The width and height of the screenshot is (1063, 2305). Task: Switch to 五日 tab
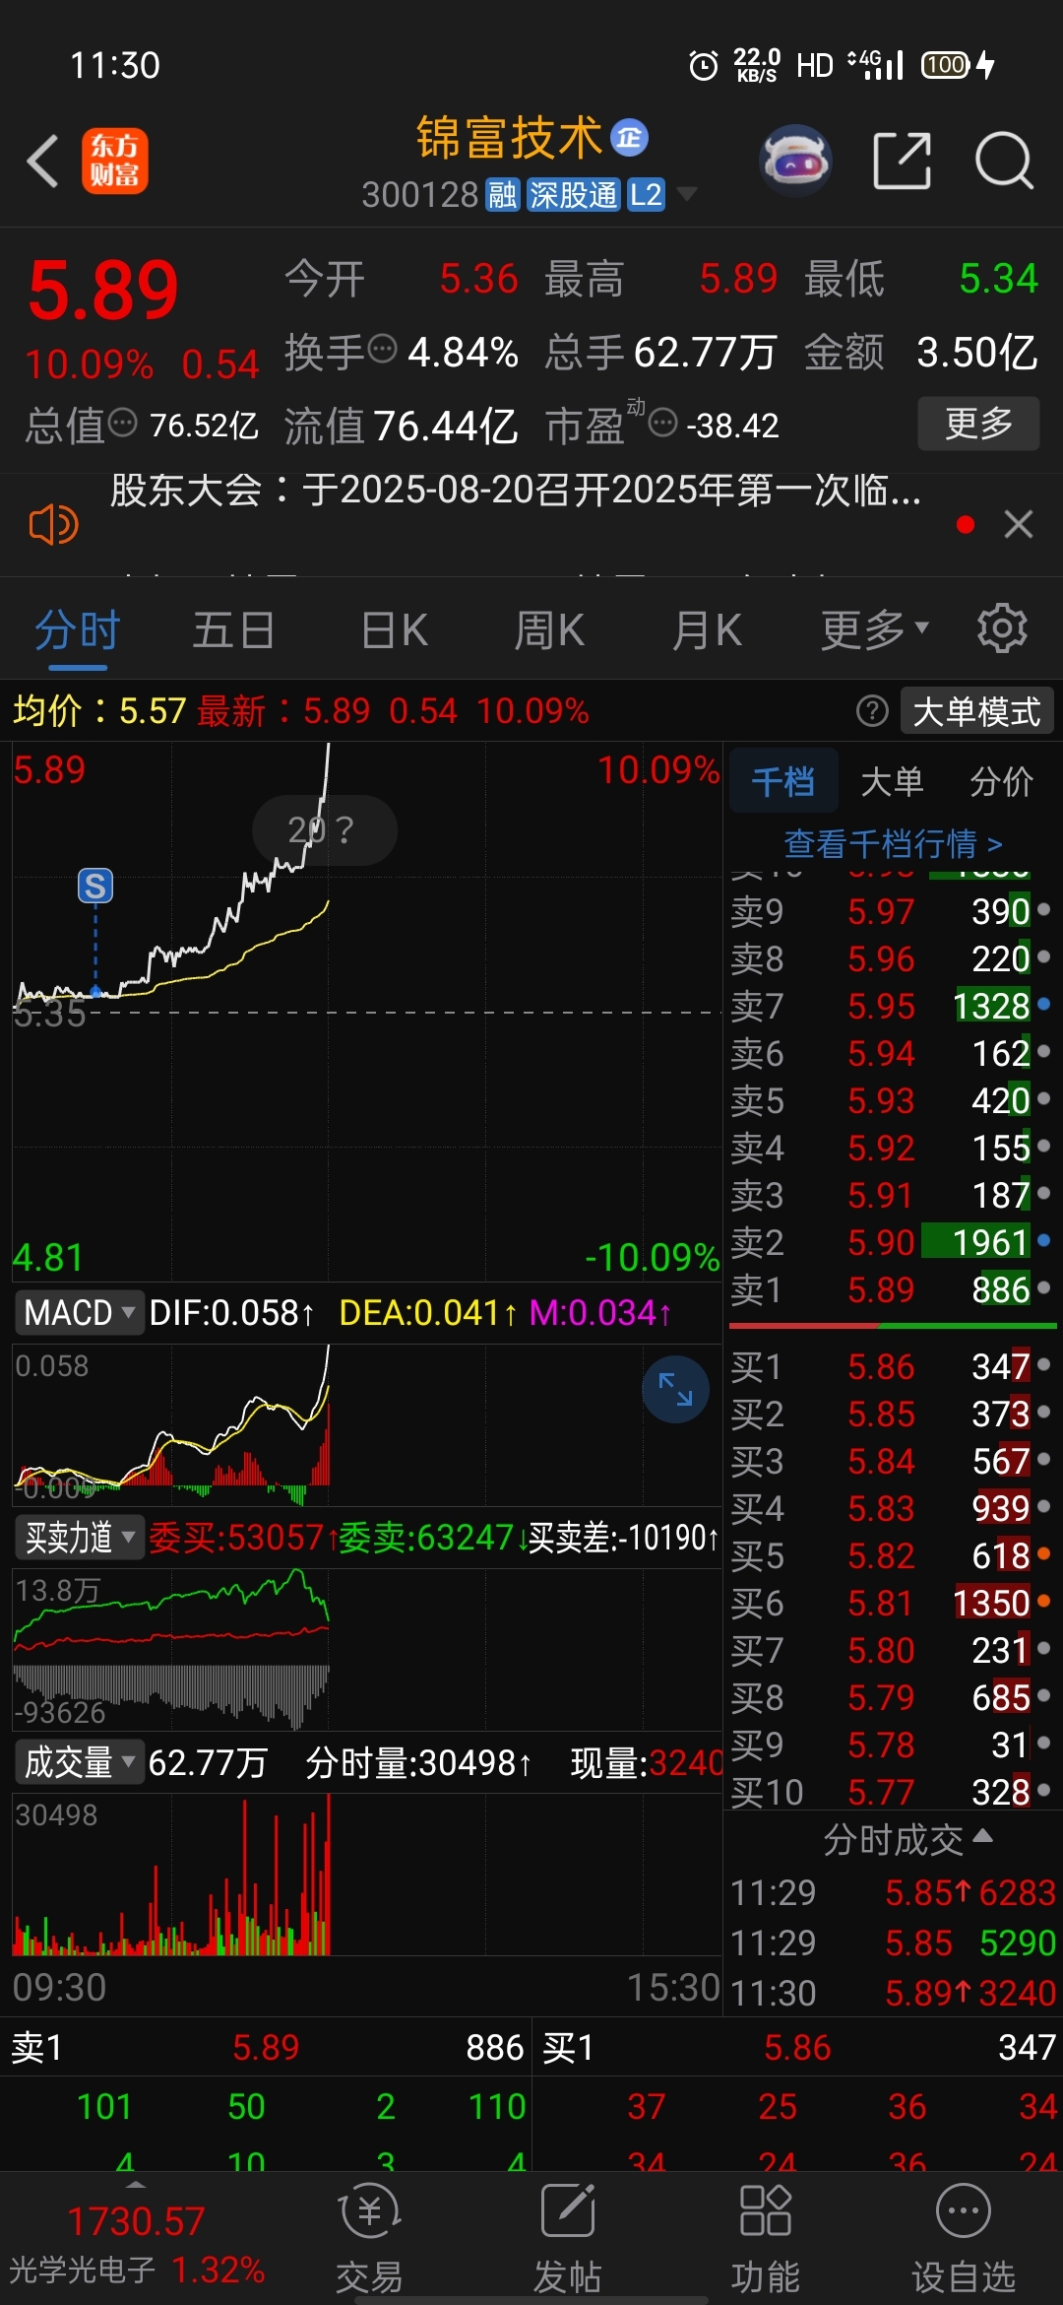233,630
